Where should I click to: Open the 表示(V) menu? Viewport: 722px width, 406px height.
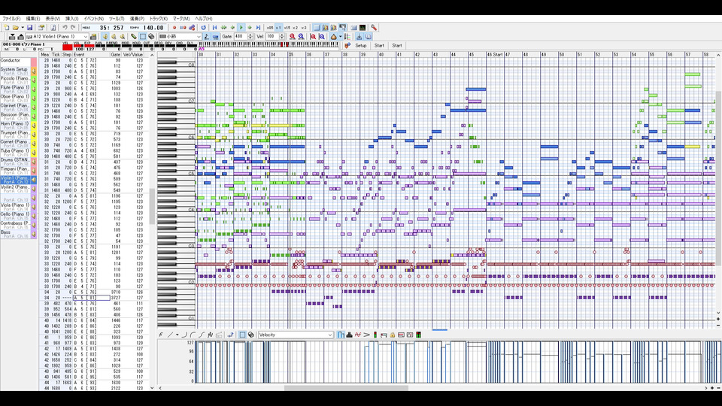click(53, 19)
